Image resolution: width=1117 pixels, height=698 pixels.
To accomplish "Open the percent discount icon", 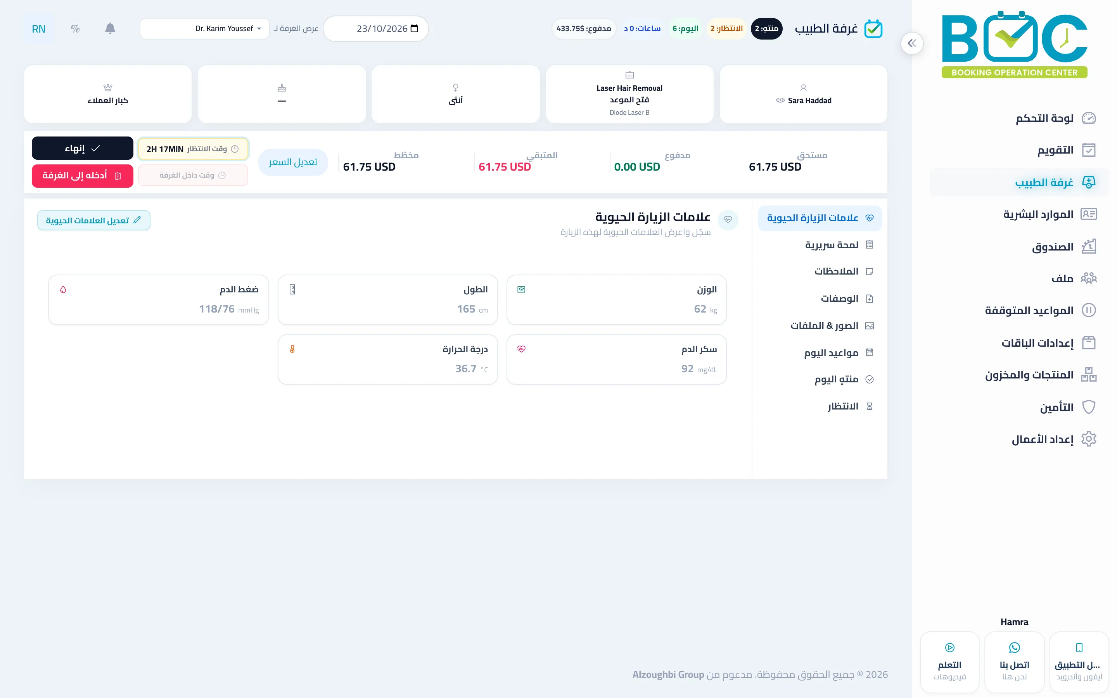I will click(x=75, y=29).
